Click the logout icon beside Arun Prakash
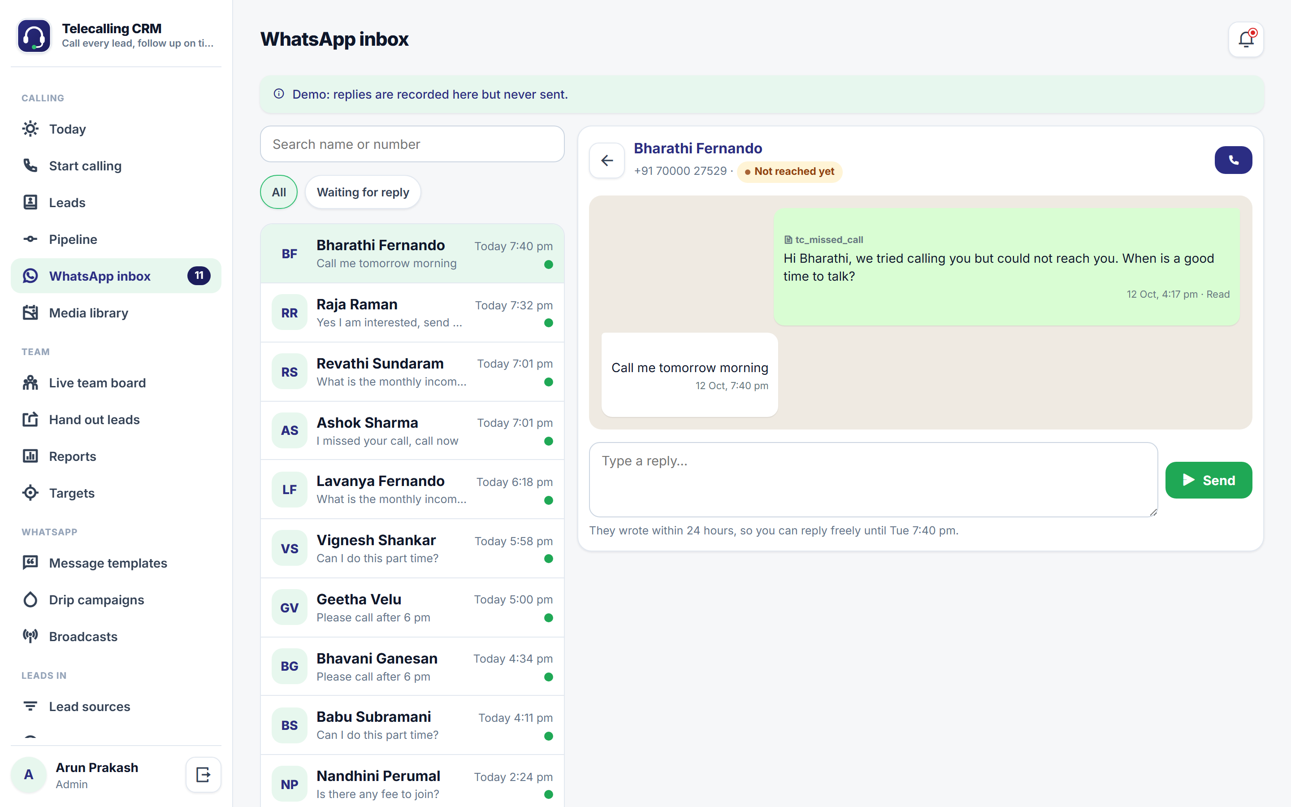 pos(203,774)
